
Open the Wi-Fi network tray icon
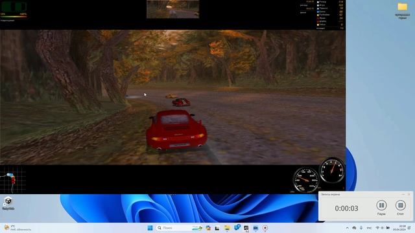[x=377, y=228]
